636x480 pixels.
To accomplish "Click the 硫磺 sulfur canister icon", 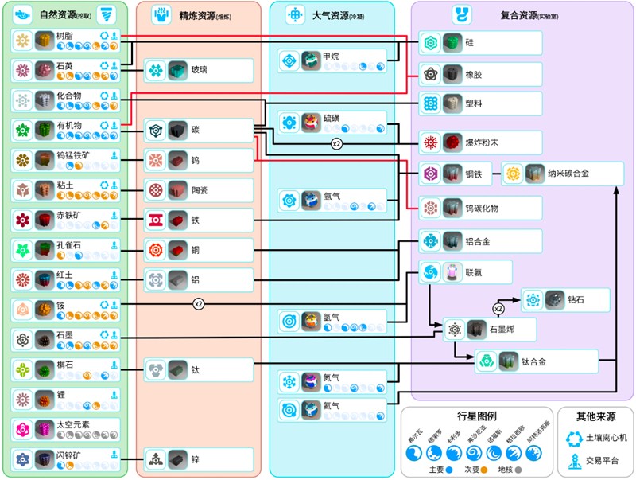I will [311, 122].
